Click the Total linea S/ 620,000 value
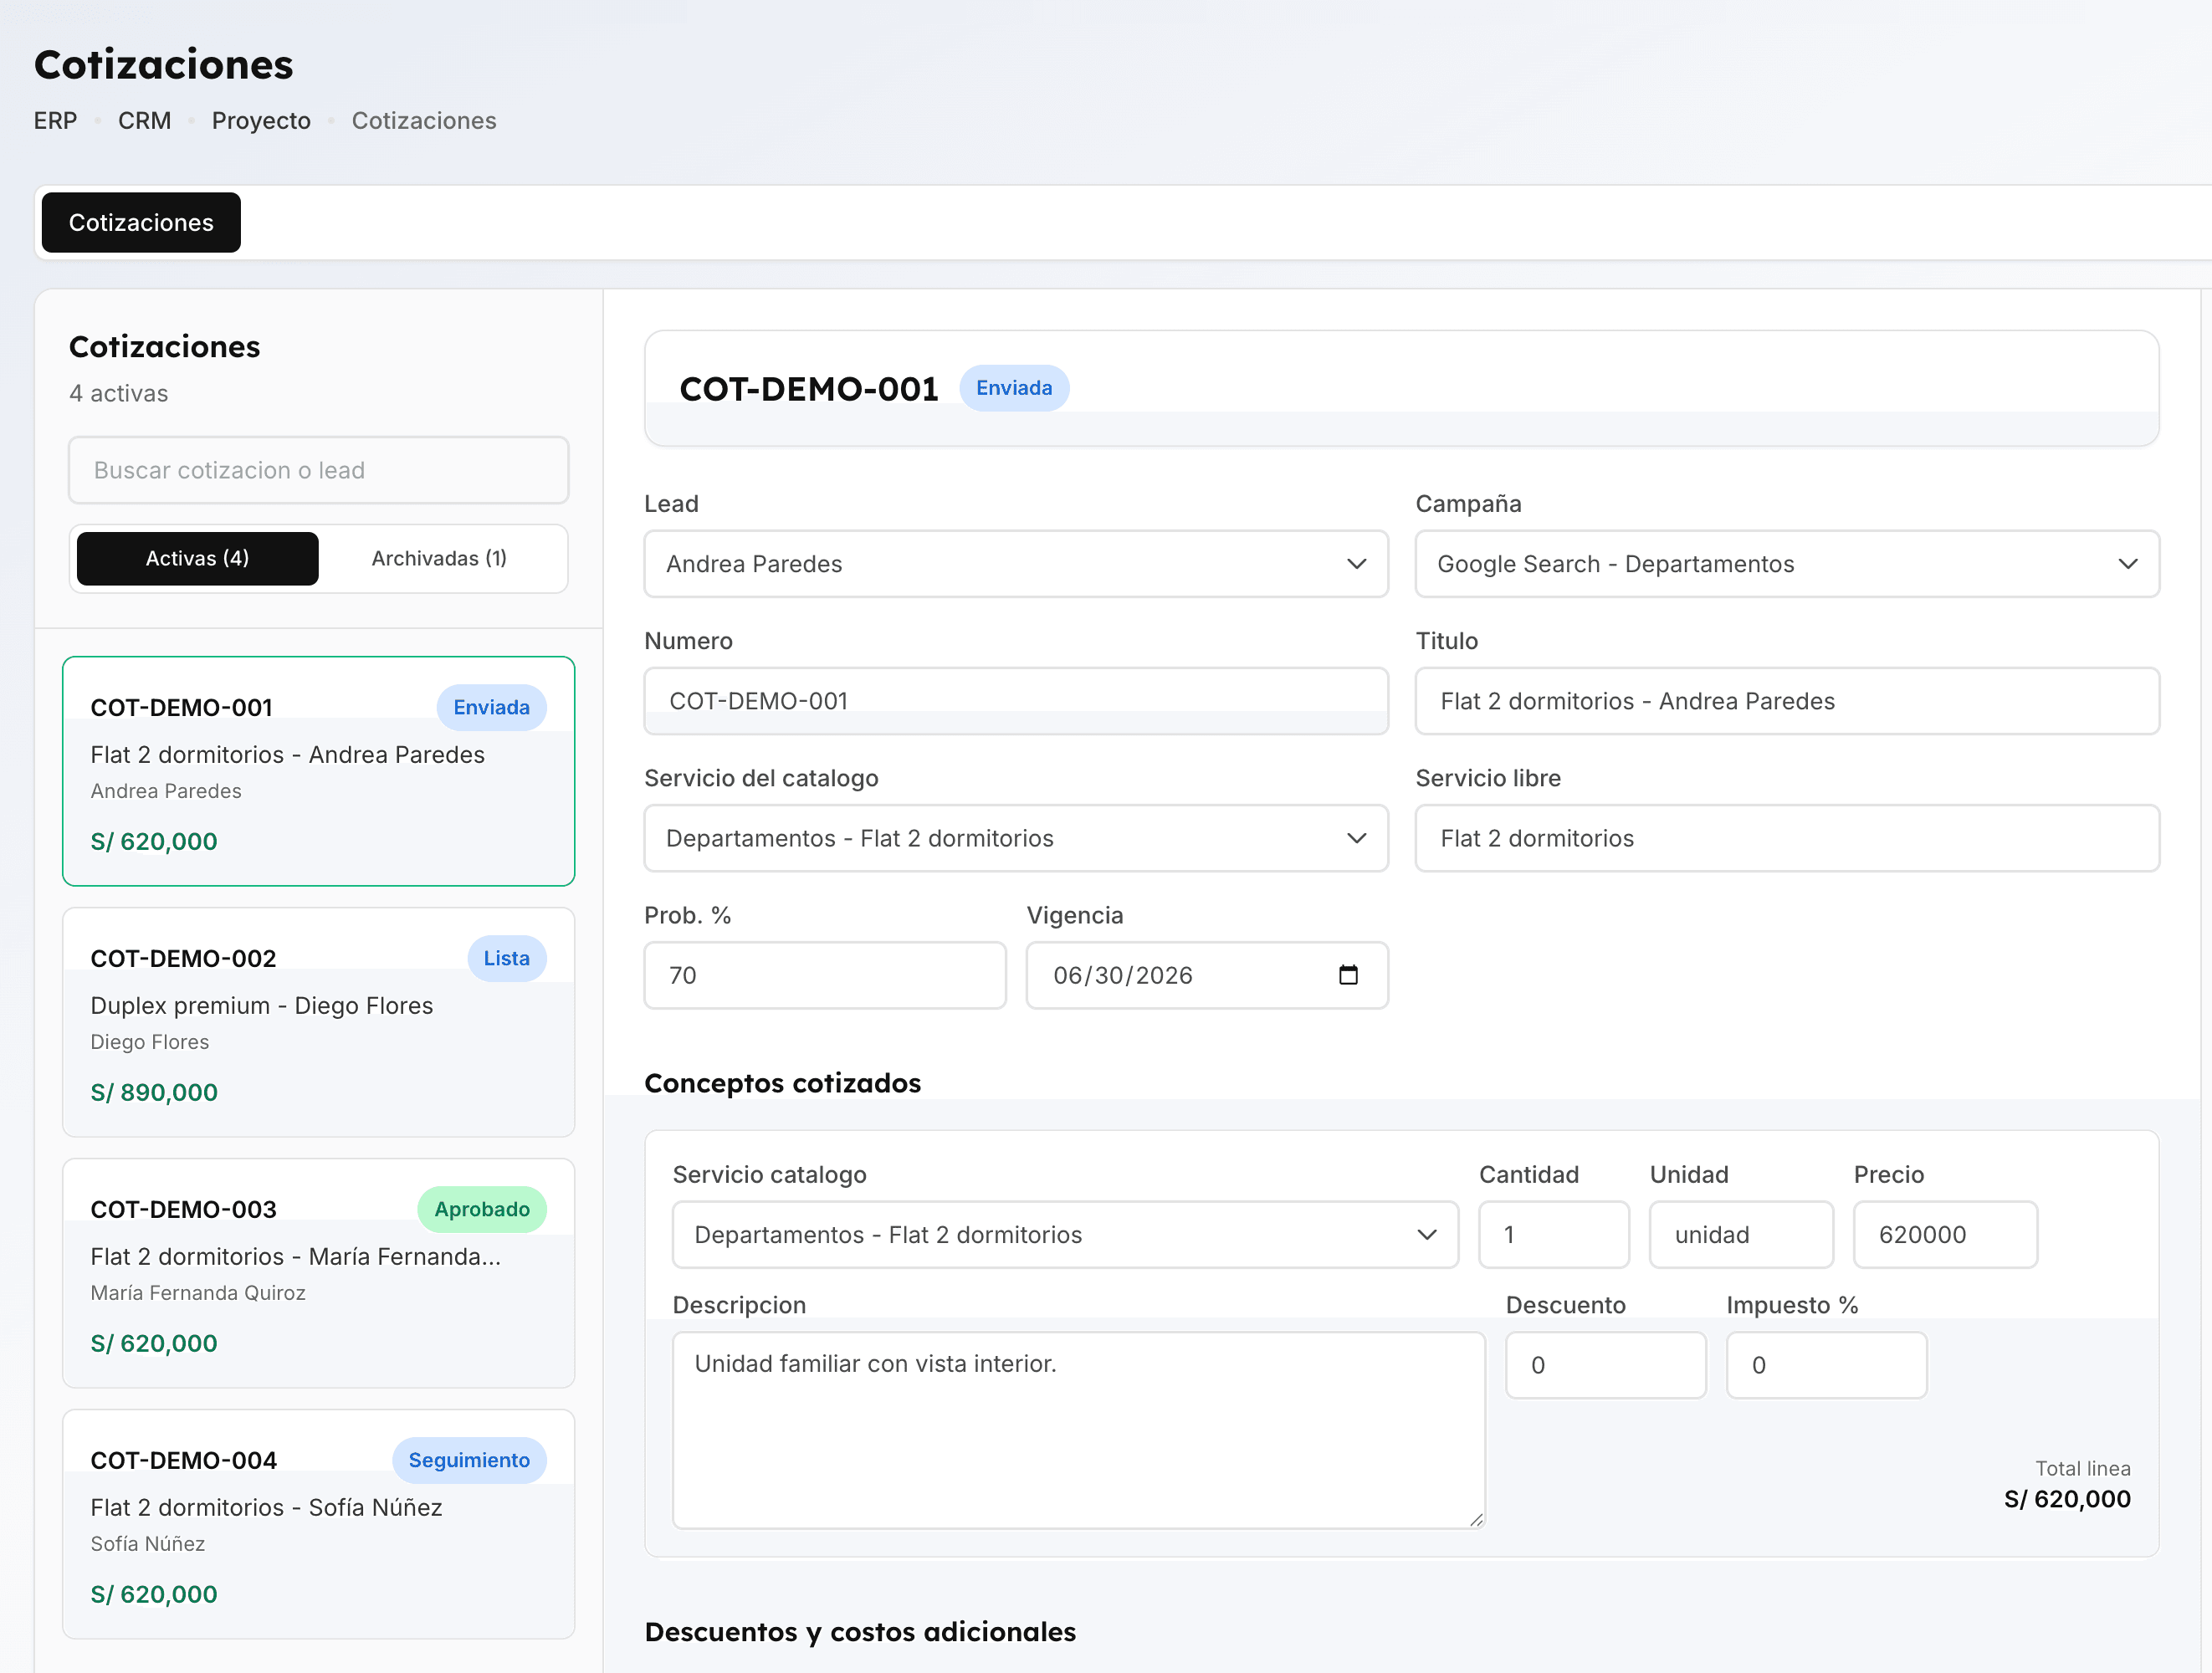 click(2067, 1499)
